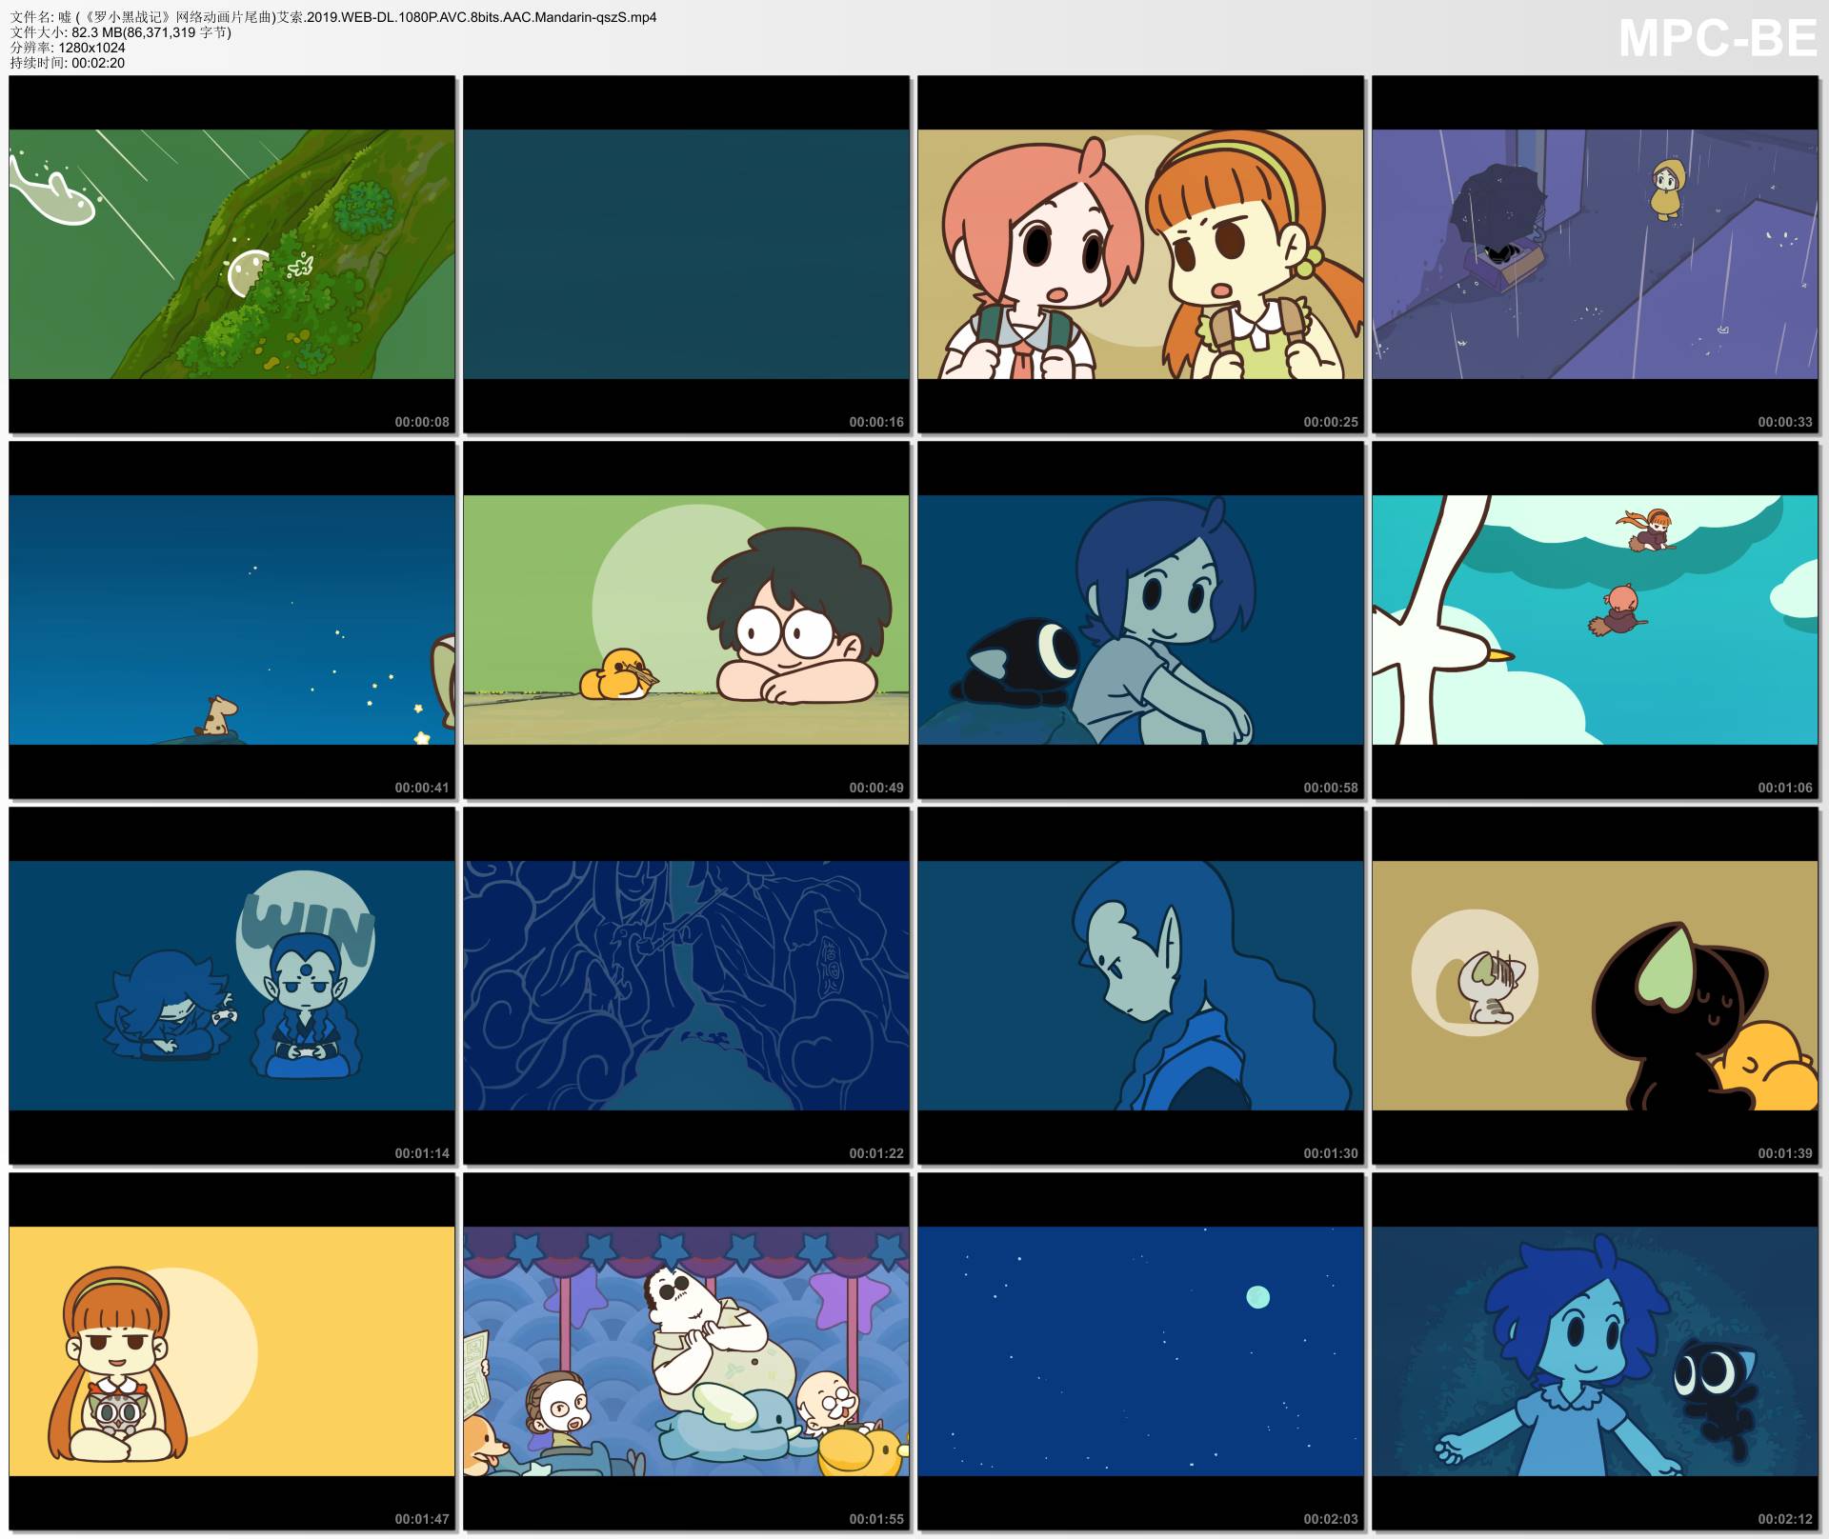Viewport: 1829px width, 1539px height.
Task: Click the 00:02:12 timestamp label
Action: pyautogui.click(x=1785, y=1519)
